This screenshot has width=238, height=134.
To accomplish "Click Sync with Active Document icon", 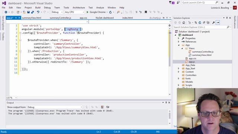I will pos(196,23).
